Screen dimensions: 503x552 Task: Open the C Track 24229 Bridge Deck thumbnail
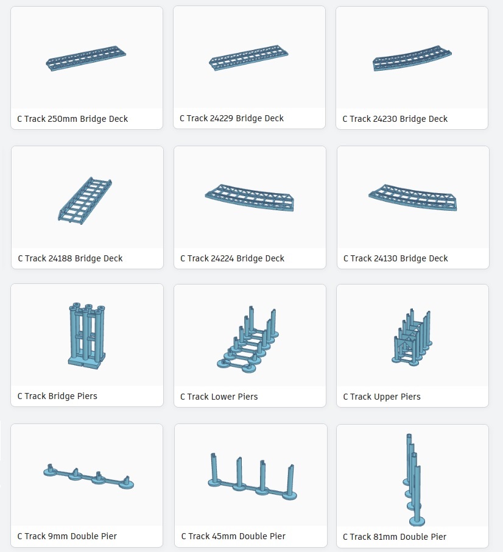click(x=249, y=57)
